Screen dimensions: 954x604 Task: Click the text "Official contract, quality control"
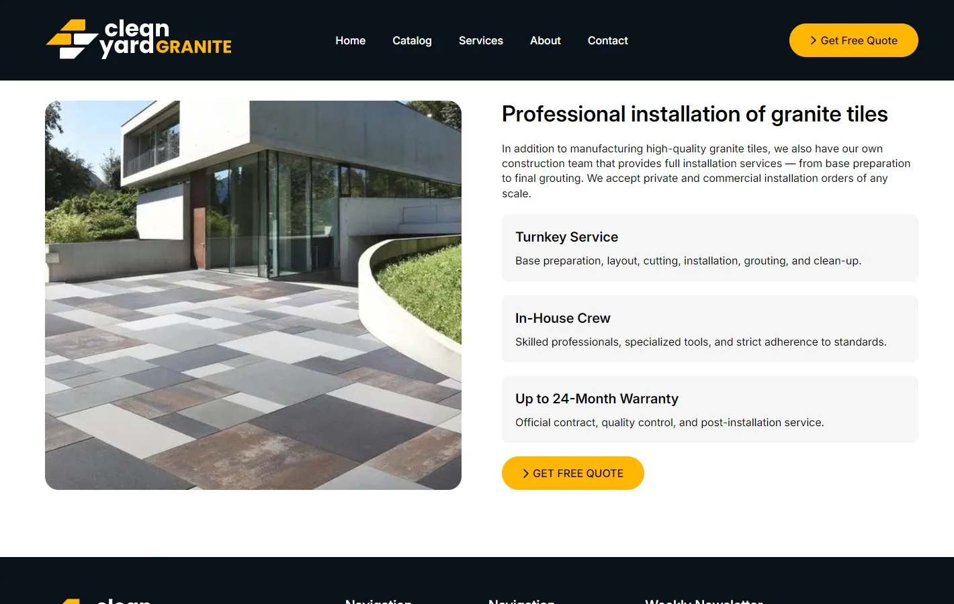669,422
